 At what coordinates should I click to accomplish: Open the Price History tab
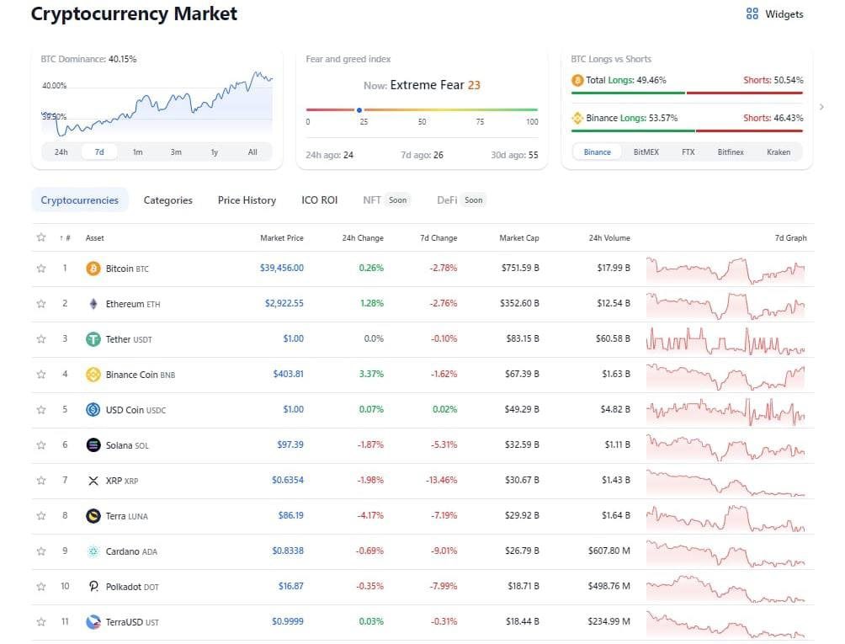pyautogui.click(x=247, y=200)
